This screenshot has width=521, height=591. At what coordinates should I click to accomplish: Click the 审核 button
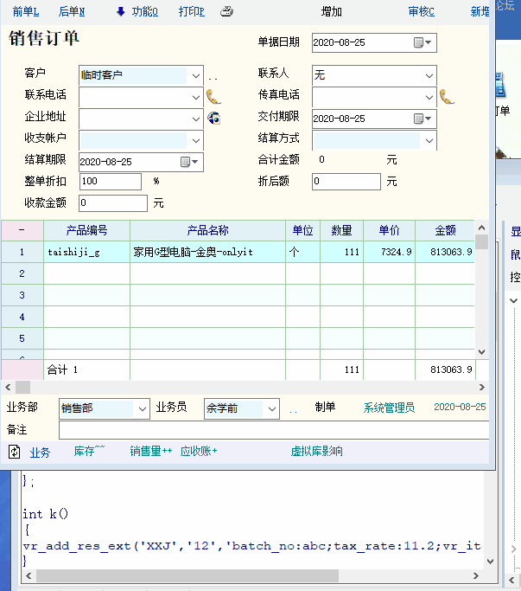click(421, 12)
